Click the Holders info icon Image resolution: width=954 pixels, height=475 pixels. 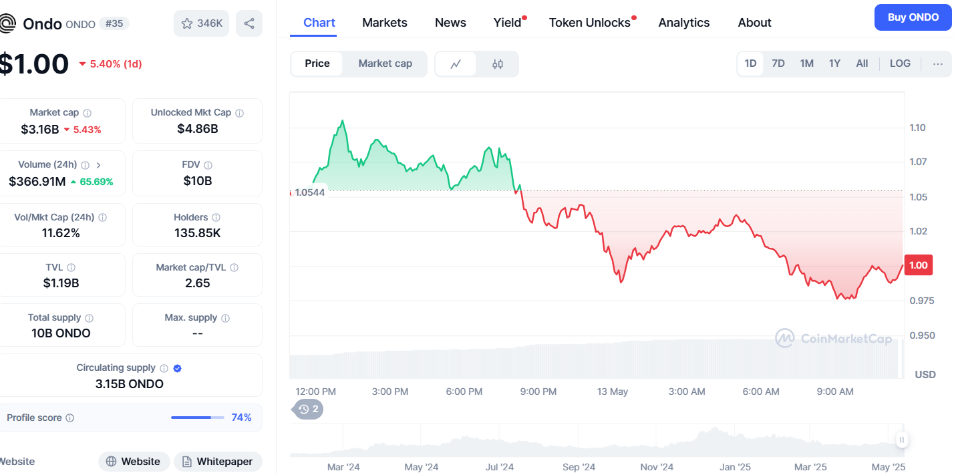click(216, 218)
